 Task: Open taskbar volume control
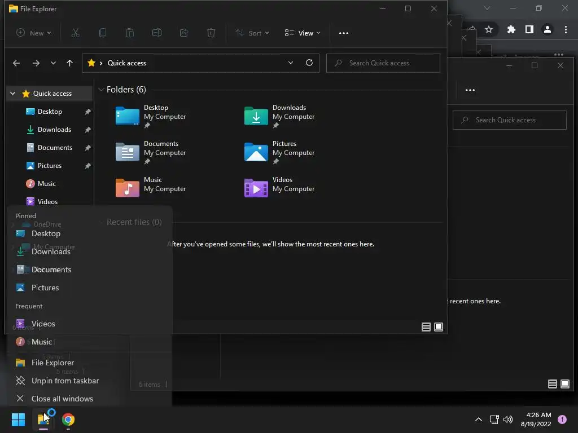click(508, 419)
